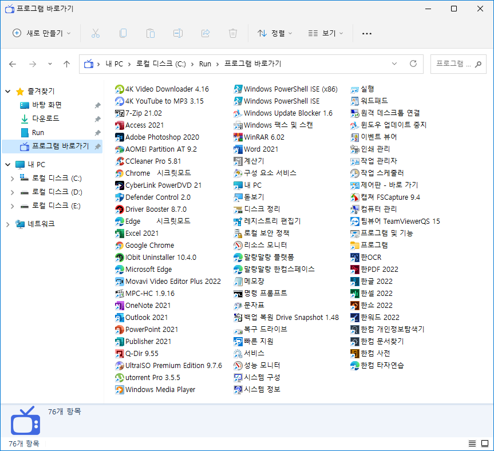Collapse the 내 PC tree node
494x451 pixels.
click(8, 164)
